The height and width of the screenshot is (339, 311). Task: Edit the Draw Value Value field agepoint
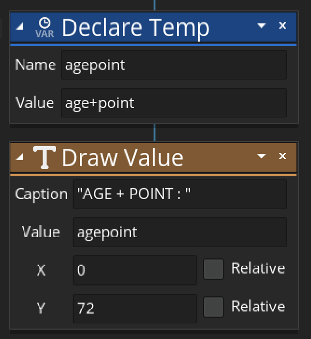[x=180, y=232]
